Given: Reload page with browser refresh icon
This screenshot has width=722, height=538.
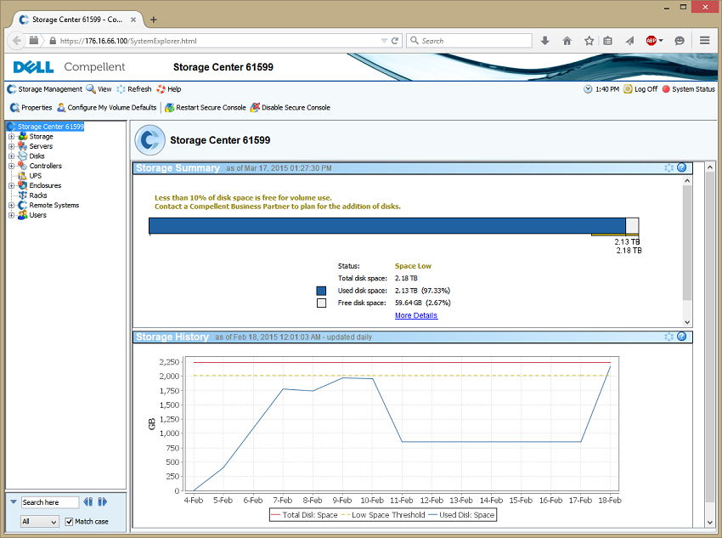Looking at the screenshot, I should point(395,41).
